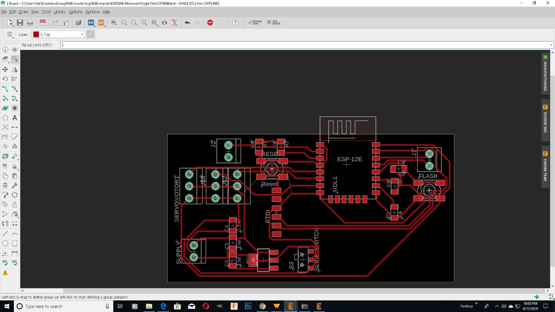Viewport: 555px width, 312px height.
Task: Open Photoshop from the taskbar
Action: click(248, 306)
